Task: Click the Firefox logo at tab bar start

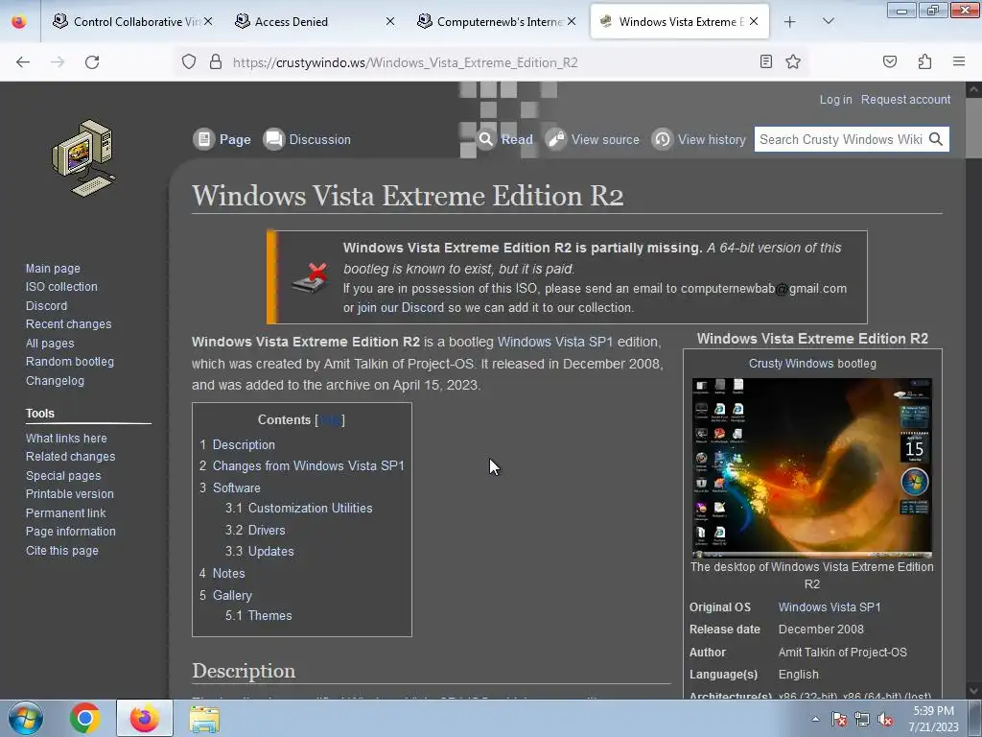Action: (x=19, y=22)
